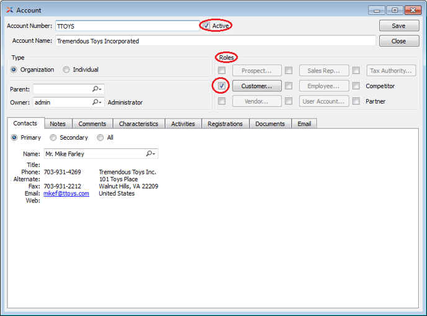Choose the Secondary contact radio option

[53, 138]
